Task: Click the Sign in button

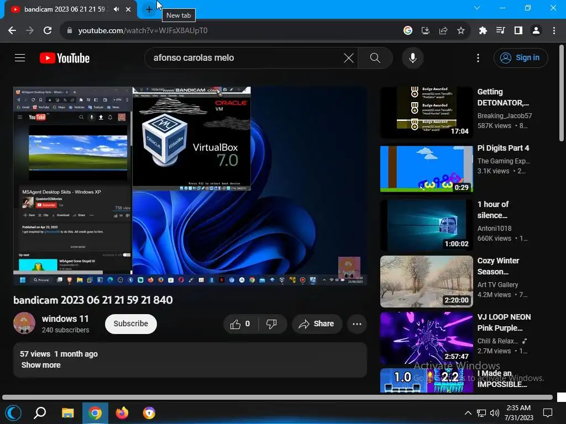Action: pyautogui.click(x=521, y=57)
